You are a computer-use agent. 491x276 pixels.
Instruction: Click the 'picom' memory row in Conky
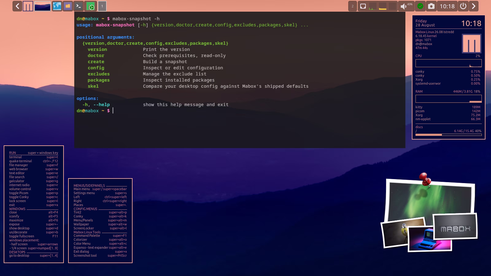pos(448,111)
